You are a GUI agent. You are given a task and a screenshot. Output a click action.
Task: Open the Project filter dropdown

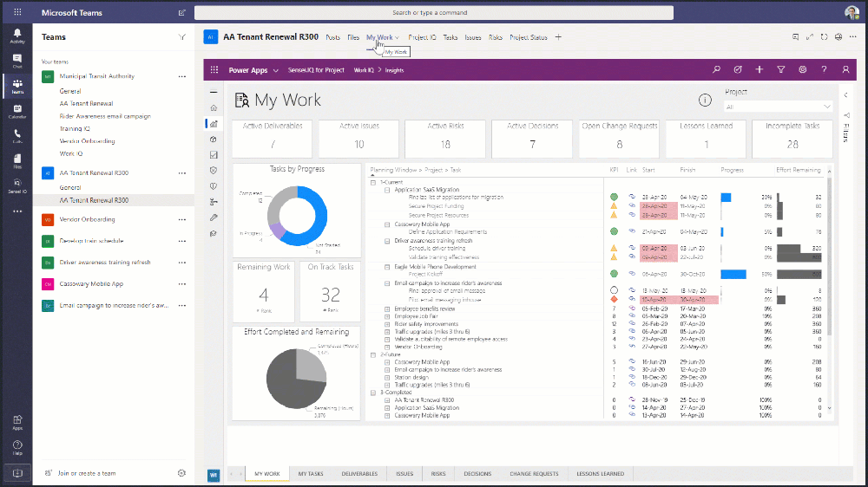[778, 107]
